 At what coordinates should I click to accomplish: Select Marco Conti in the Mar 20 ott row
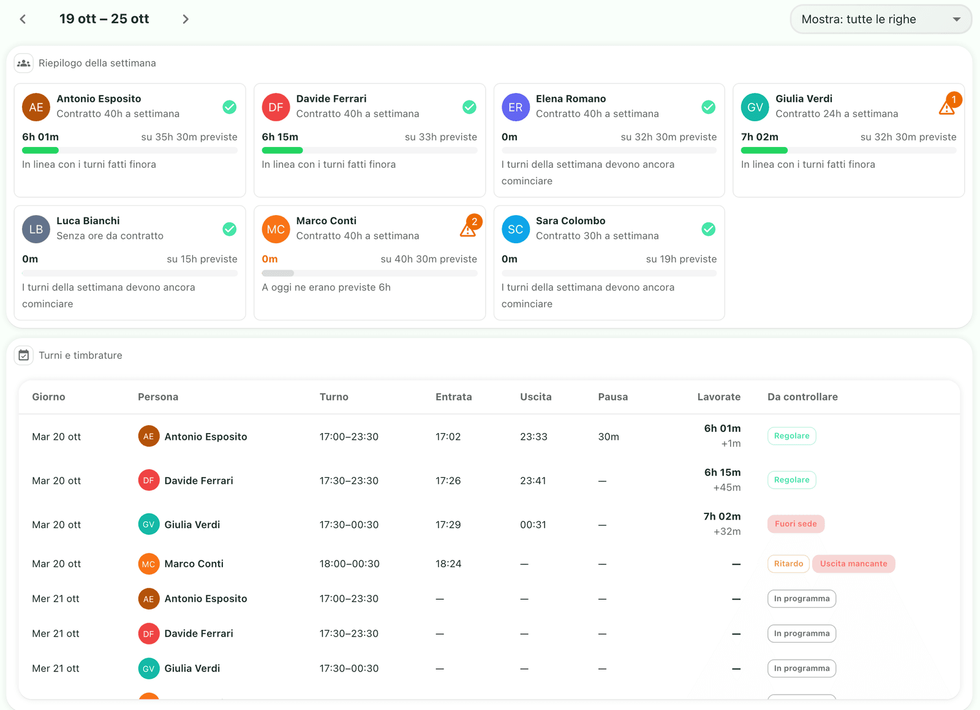tap(194, 564)
